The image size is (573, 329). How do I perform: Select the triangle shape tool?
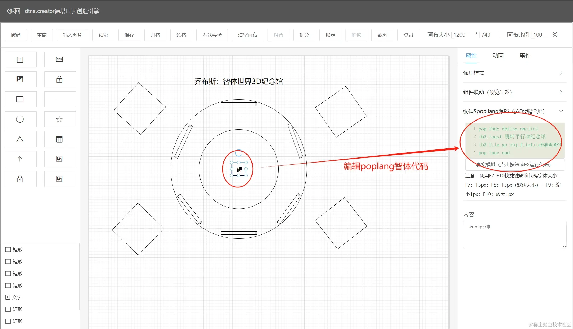click(x=20, y=139)
